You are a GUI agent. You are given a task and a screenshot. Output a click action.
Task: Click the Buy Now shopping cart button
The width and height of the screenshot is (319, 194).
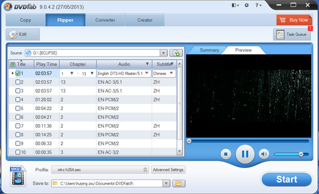click(294, 20)
